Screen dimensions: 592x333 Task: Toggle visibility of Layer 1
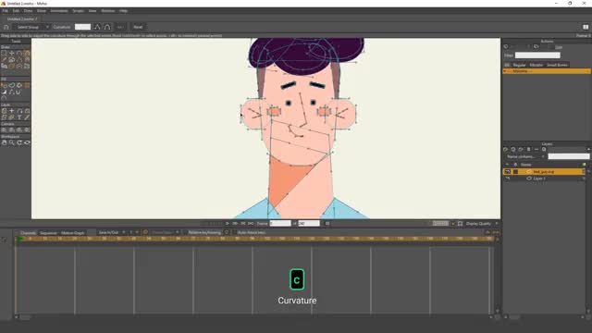508,179
